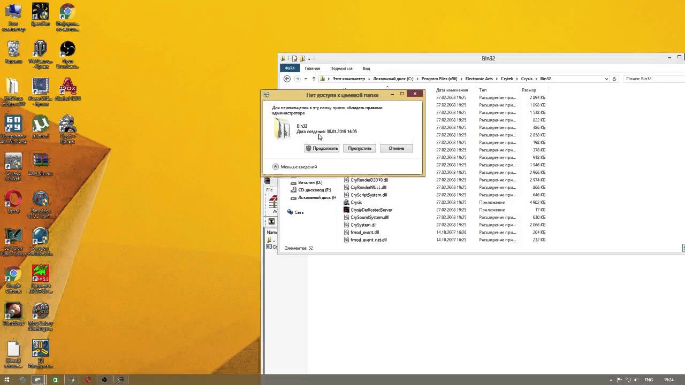
Task: Sort by Дата изменения column header
Action: (452, 90)
